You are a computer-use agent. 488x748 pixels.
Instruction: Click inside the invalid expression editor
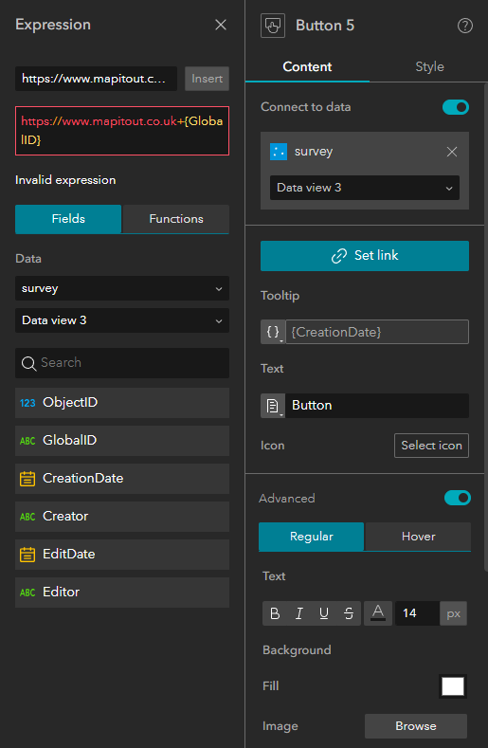(x=122, y=131)
